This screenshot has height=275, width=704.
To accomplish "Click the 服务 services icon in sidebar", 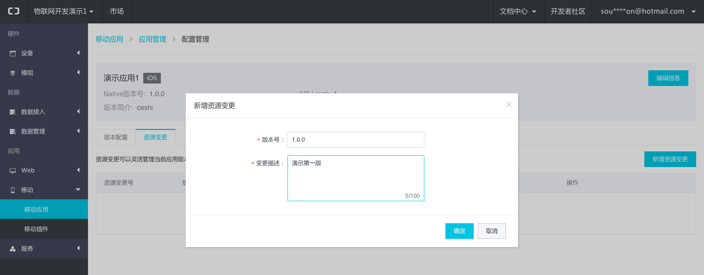I will click(13, 249).
